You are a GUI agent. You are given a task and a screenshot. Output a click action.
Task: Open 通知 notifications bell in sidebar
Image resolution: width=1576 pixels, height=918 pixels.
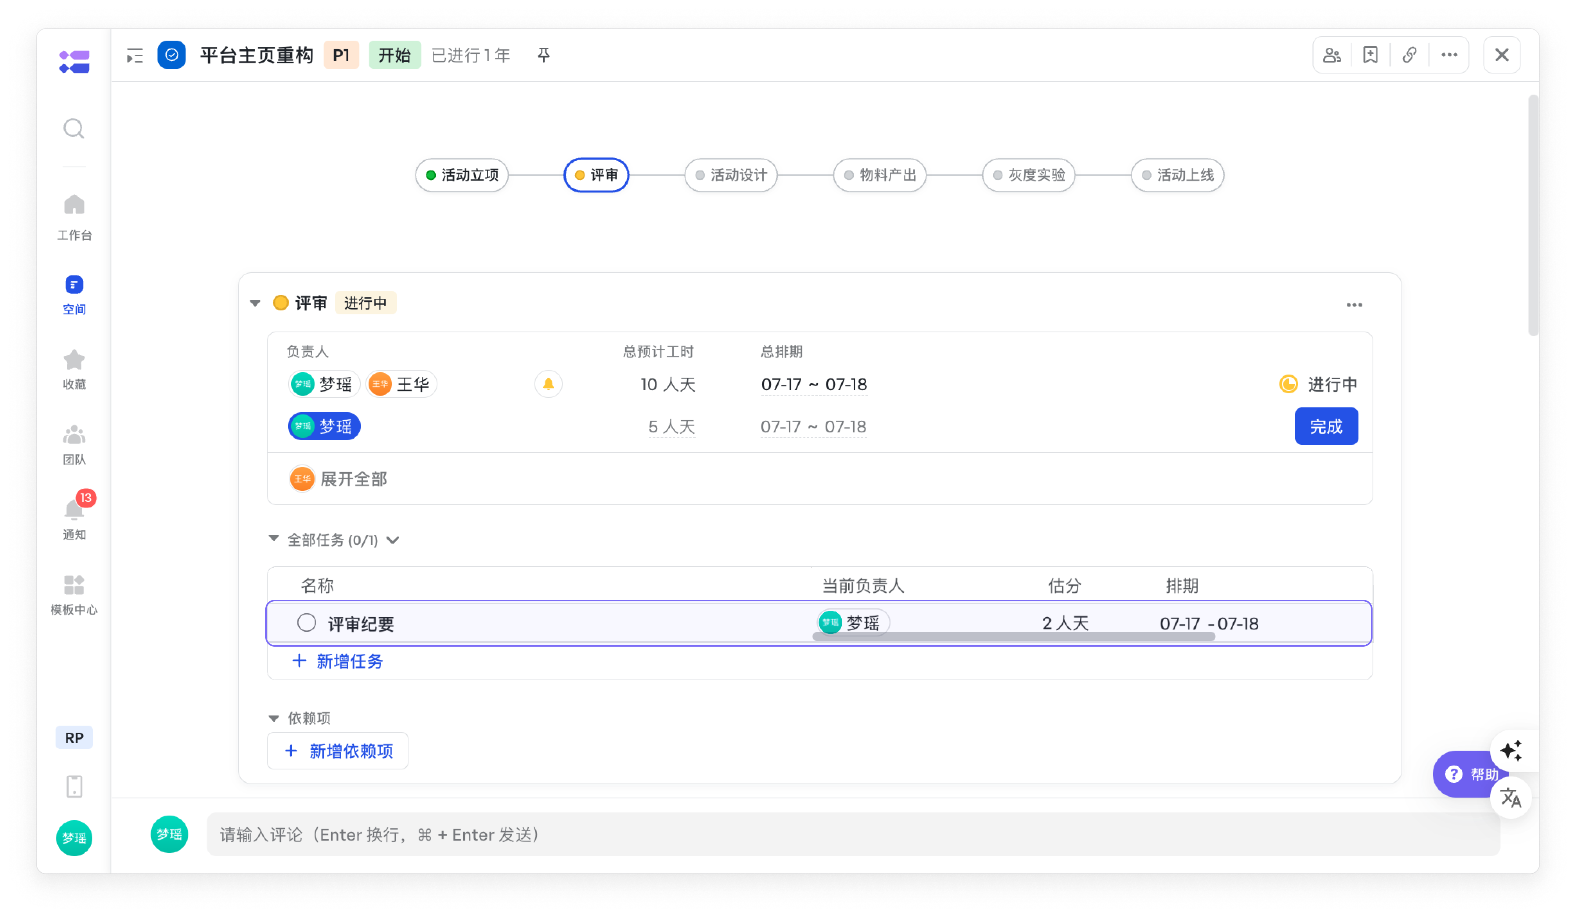pyautogui.click(x=74, y=517)
